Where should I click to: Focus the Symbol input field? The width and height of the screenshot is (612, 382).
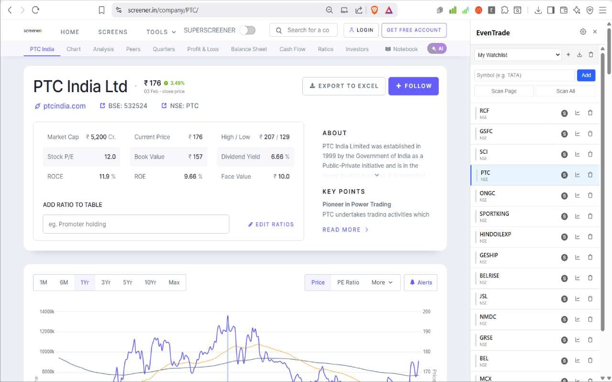click(x=525, y=75)
